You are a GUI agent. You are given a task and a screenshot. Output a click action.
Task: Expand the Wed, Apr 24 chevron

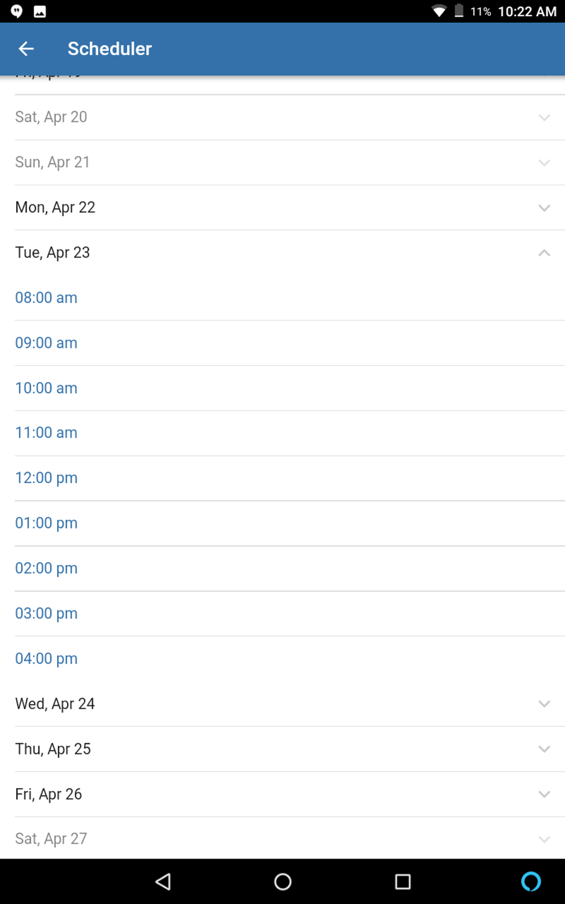click(544, 704)
